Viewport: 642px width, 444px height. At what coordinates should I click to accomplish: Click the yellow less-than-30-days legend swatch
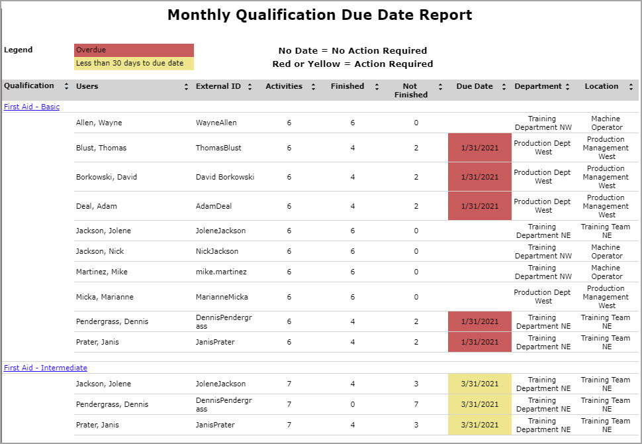[134, 63]
